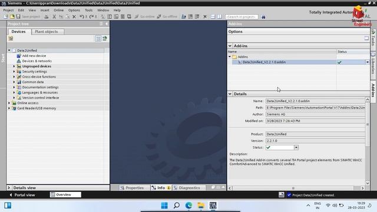Switch to the Devices tab
377x212 pixels.
tap(18, 31)
